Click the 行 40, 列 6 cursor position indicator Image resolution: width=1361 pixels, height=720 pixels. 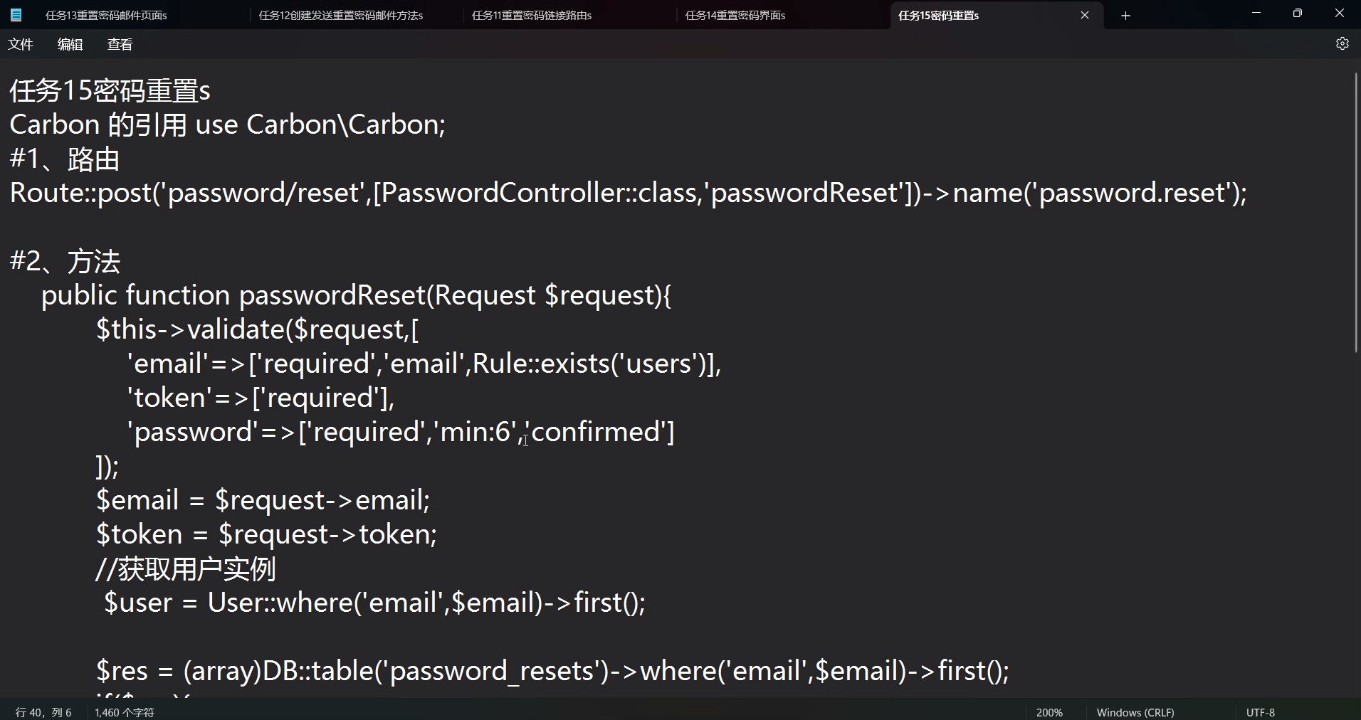[43, 712]
